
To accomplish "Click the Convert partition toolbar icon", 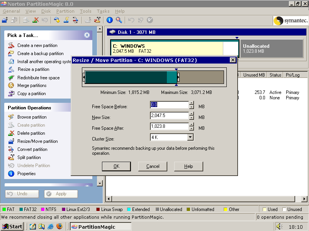I will click(75, 20).
